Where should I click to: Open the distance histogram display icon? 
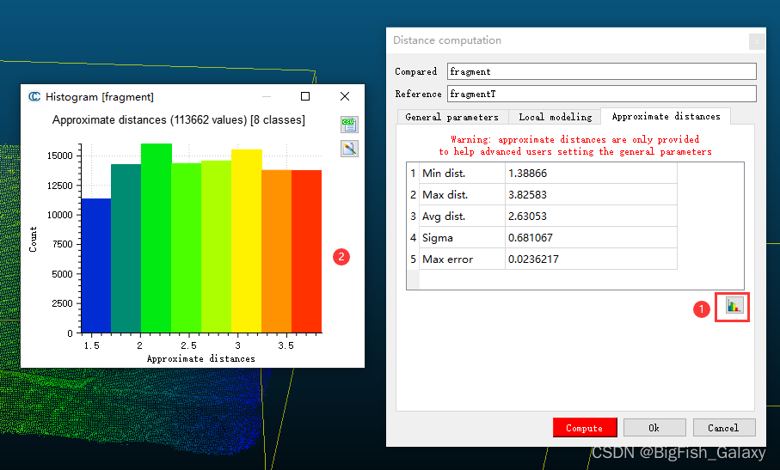[x=734, y=305]
